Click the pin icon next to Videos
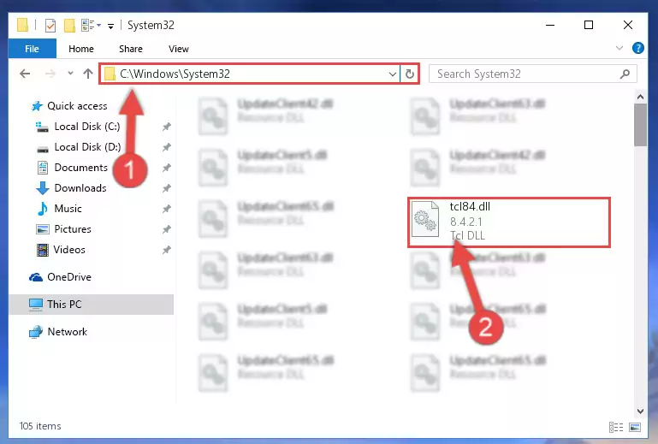 (x=167, y=250)
